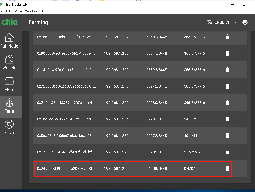Click IP address 192.168.1.201

point(116,168)
